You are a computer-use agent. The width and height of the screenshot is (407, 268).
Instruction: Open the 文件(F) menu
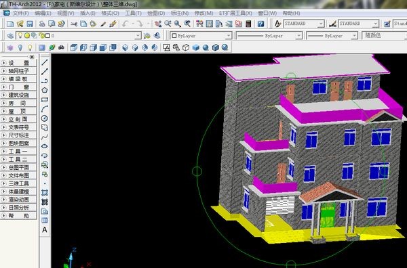21,13
